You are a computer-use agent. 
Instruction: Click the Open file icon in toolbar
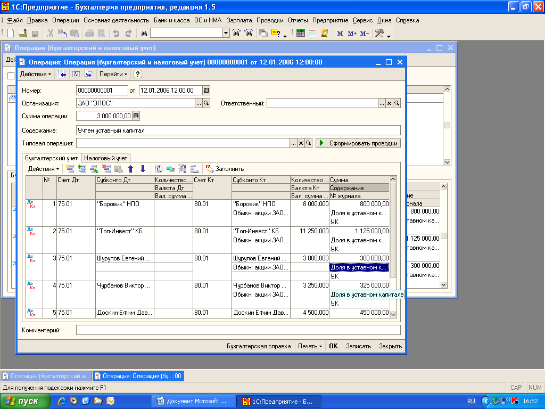pyautogui.click(x=23, y=33)
